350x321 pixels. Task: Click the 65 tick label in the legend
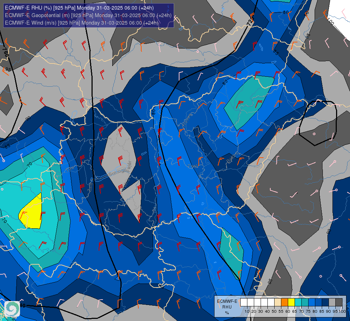coord(295,311)
